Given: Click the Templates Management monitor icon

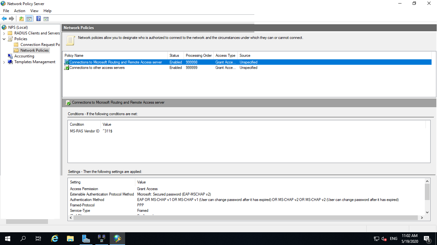Looking at the screenshot, I should 10,62.
